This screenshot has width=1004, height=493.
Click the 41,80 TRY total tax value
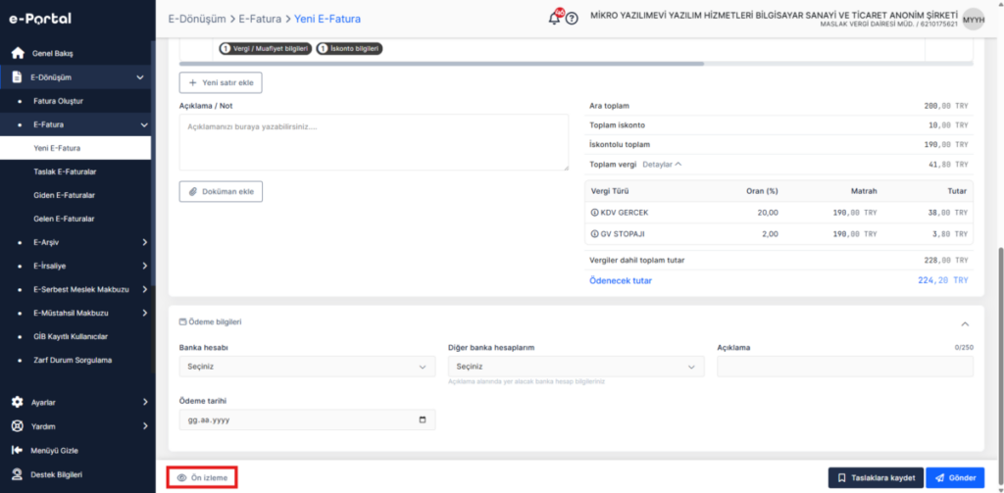click(947, 165)
